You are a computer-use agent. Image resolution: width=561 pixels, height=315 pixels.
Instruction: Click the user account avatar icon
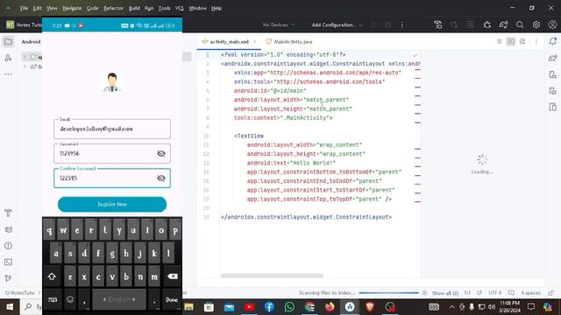(x=552, y=24)
